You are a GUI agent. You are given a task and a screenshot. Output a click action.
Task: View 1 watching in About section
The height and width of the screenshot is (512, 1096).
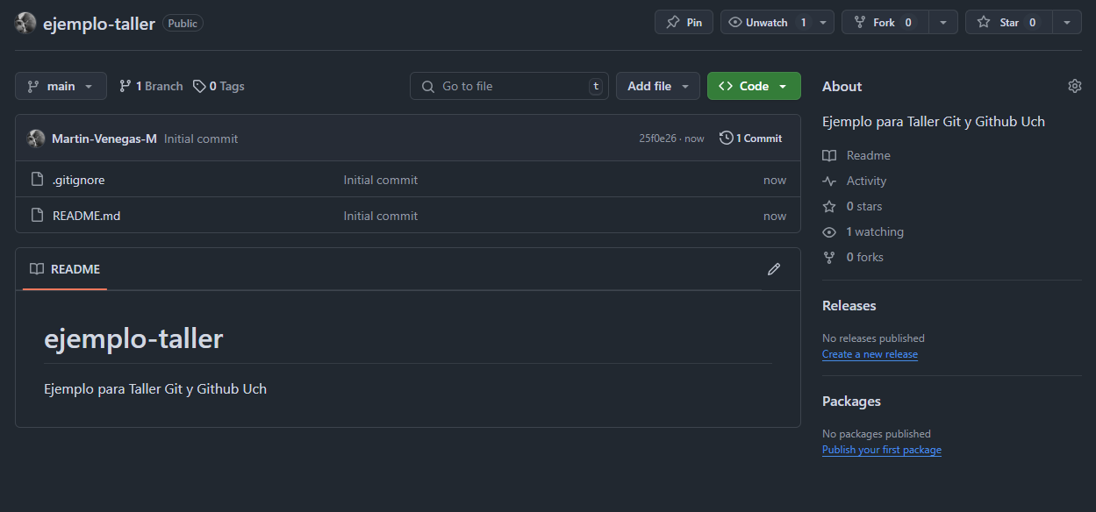[x=863, y=231]
